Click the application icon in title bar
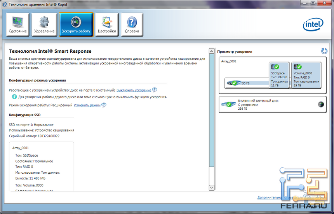Image resolution: width=334 pixels, height=214 pixels. (5, 5)
